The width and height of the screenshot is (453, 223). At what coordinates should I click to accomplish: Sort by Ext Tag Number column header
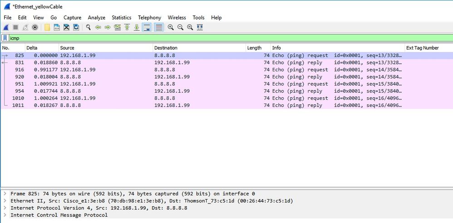(429, 48)
